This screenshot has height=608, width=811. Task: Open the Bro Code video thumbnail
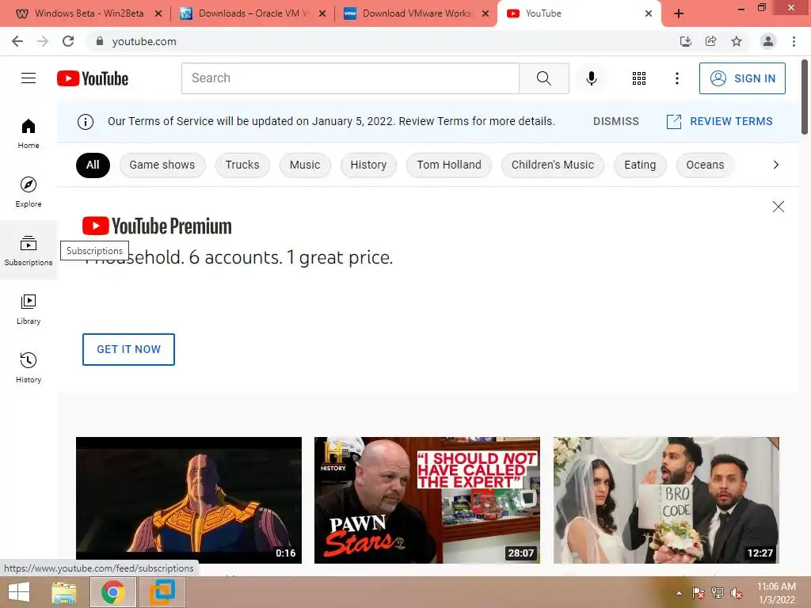pyautogui.click(x=666, y=500)
